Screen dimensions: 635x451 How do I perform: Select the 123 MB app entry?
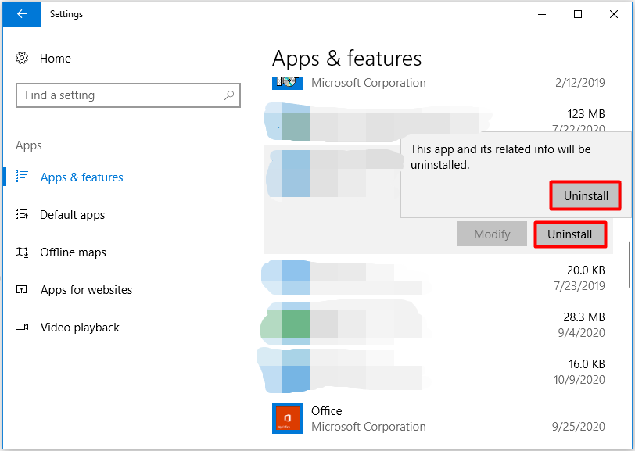(x=438, y=122)
